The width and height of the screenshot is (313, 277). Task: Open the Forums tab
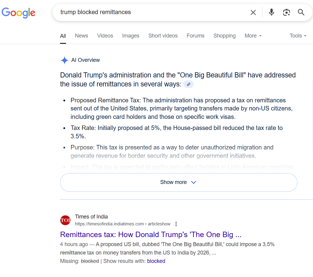coord(196,36)
